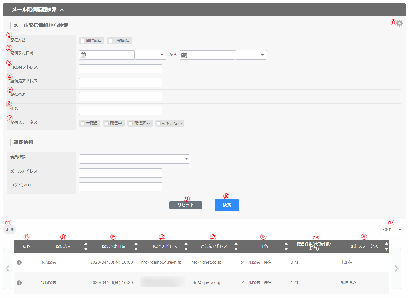The width and height of the screenshot is (408, 298).
Task: Open info icon for the 予約配信 row
Action: click(x=19, y=263)
